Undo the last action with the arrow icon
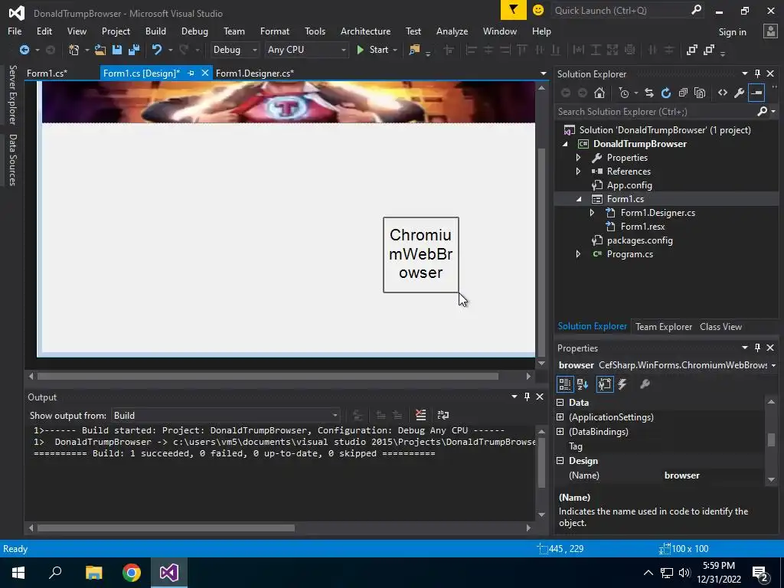 tap(157, 50)
